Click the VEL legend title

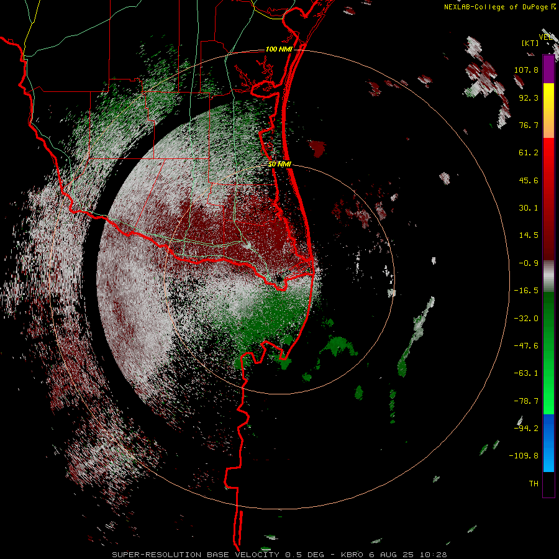pos(545,37)
